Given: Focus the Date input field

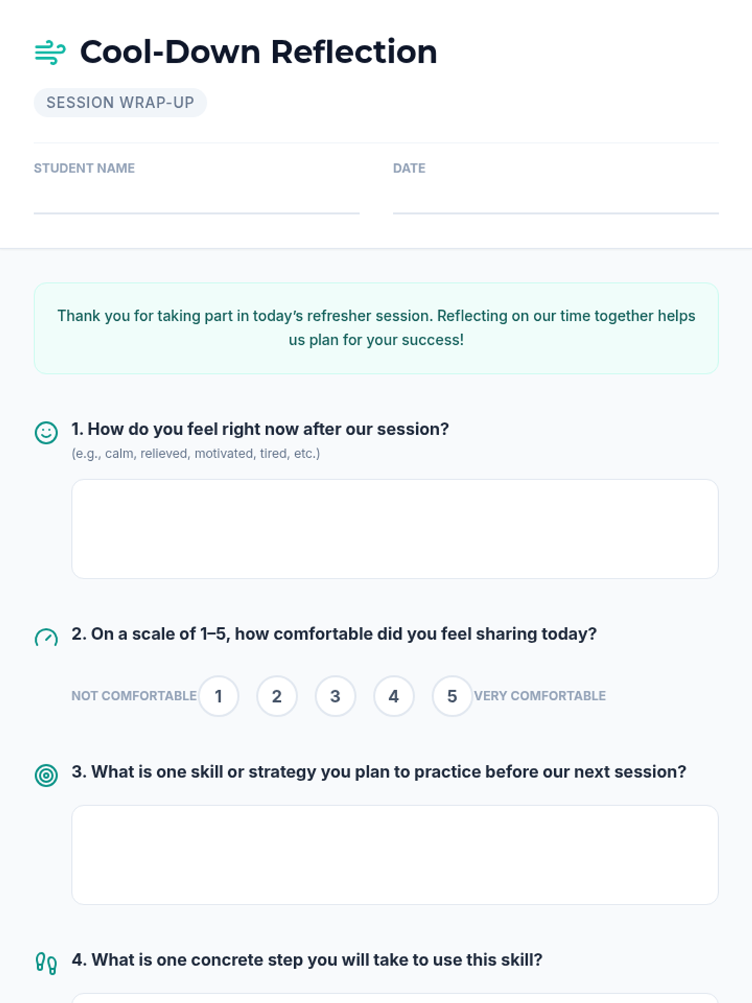Looking at the screenshot, I should [555, 199].
